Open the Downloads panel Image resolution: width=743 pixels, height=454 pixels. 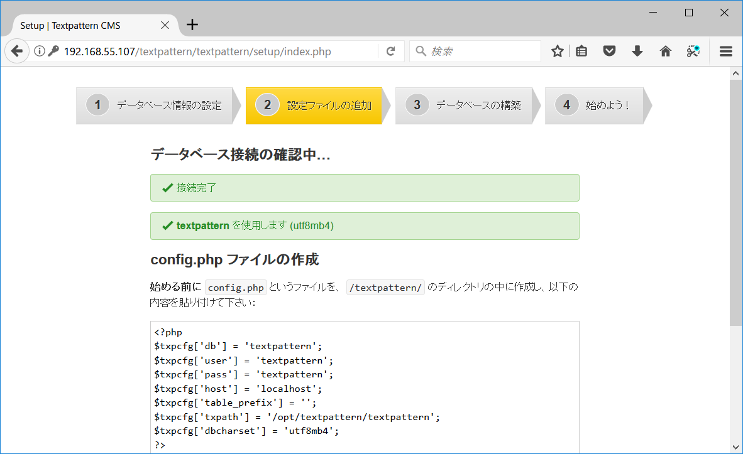(637, 51)
